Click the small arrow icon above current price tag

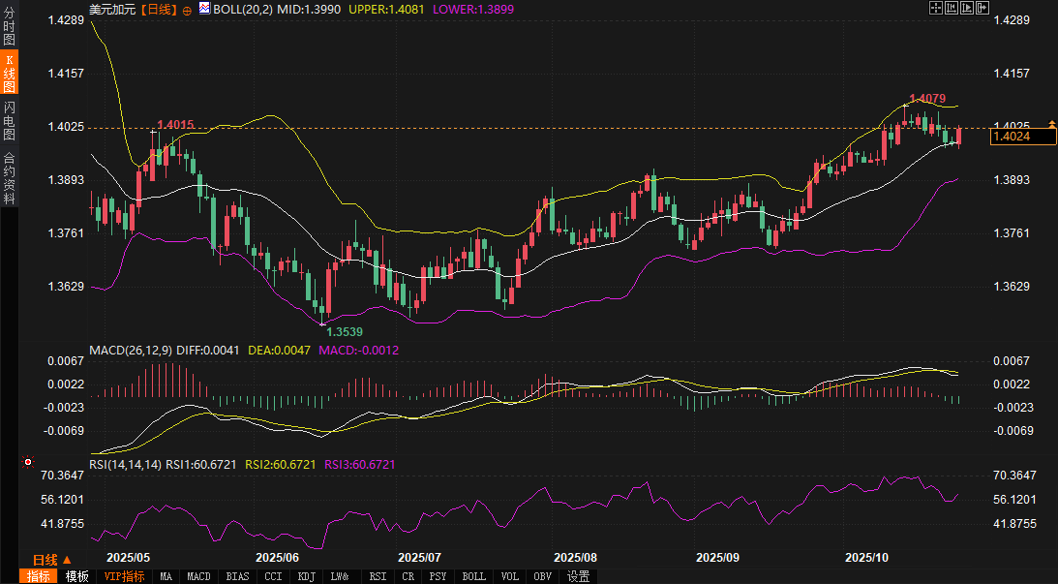pos(1051,124)
